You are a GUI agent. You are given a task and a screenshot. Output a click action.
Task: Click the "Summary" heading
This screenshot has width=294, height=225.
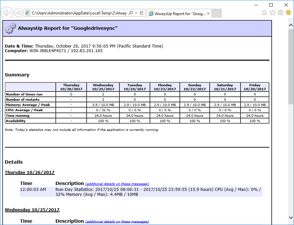(17, 75)
